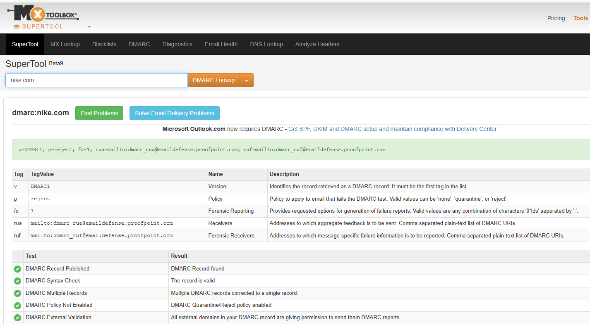Open the Delivery Center setup link

(392, 129)
